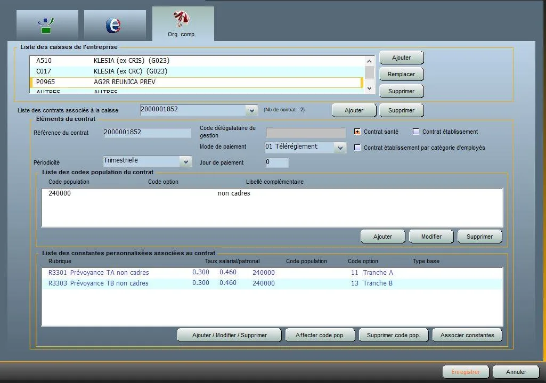Select the Org. comp. tab label

click(x=182, y=34)
